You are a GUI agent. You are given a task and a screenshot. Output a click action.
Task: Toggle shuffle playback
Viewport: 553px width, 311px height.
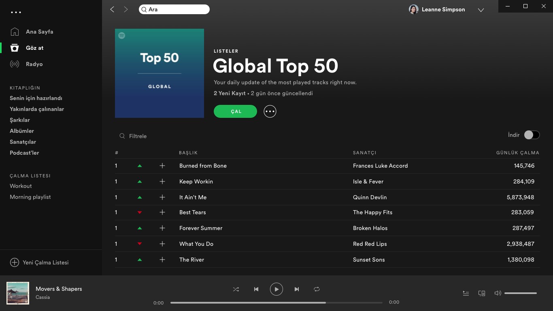click(236, 289)
